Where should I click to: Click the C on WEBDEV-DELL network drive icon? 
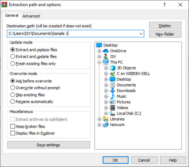pyautogui.click(x=112, y=74)
